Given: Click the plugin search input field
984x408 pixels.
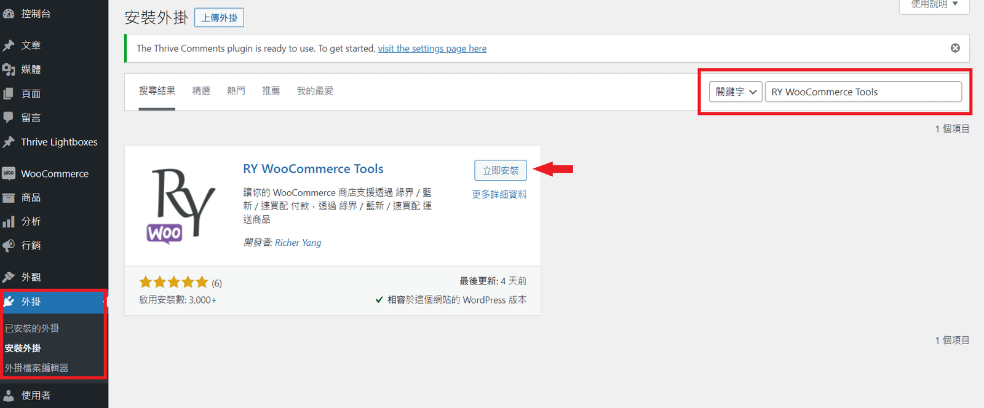Looking at the screenshot, I should 863,92.
